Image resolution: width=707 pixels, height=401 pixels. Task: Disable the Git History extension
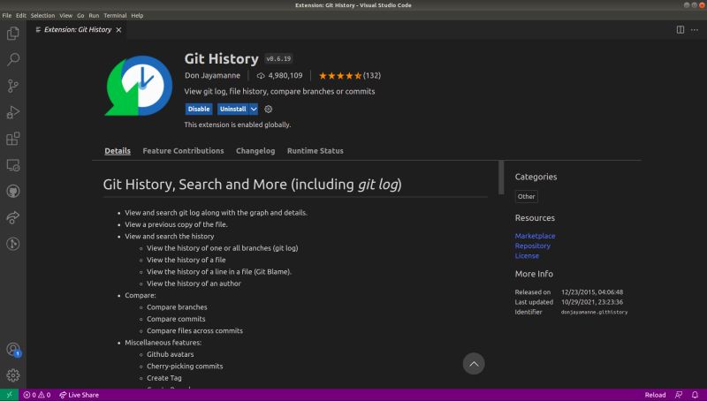click(x=199, y=109)
